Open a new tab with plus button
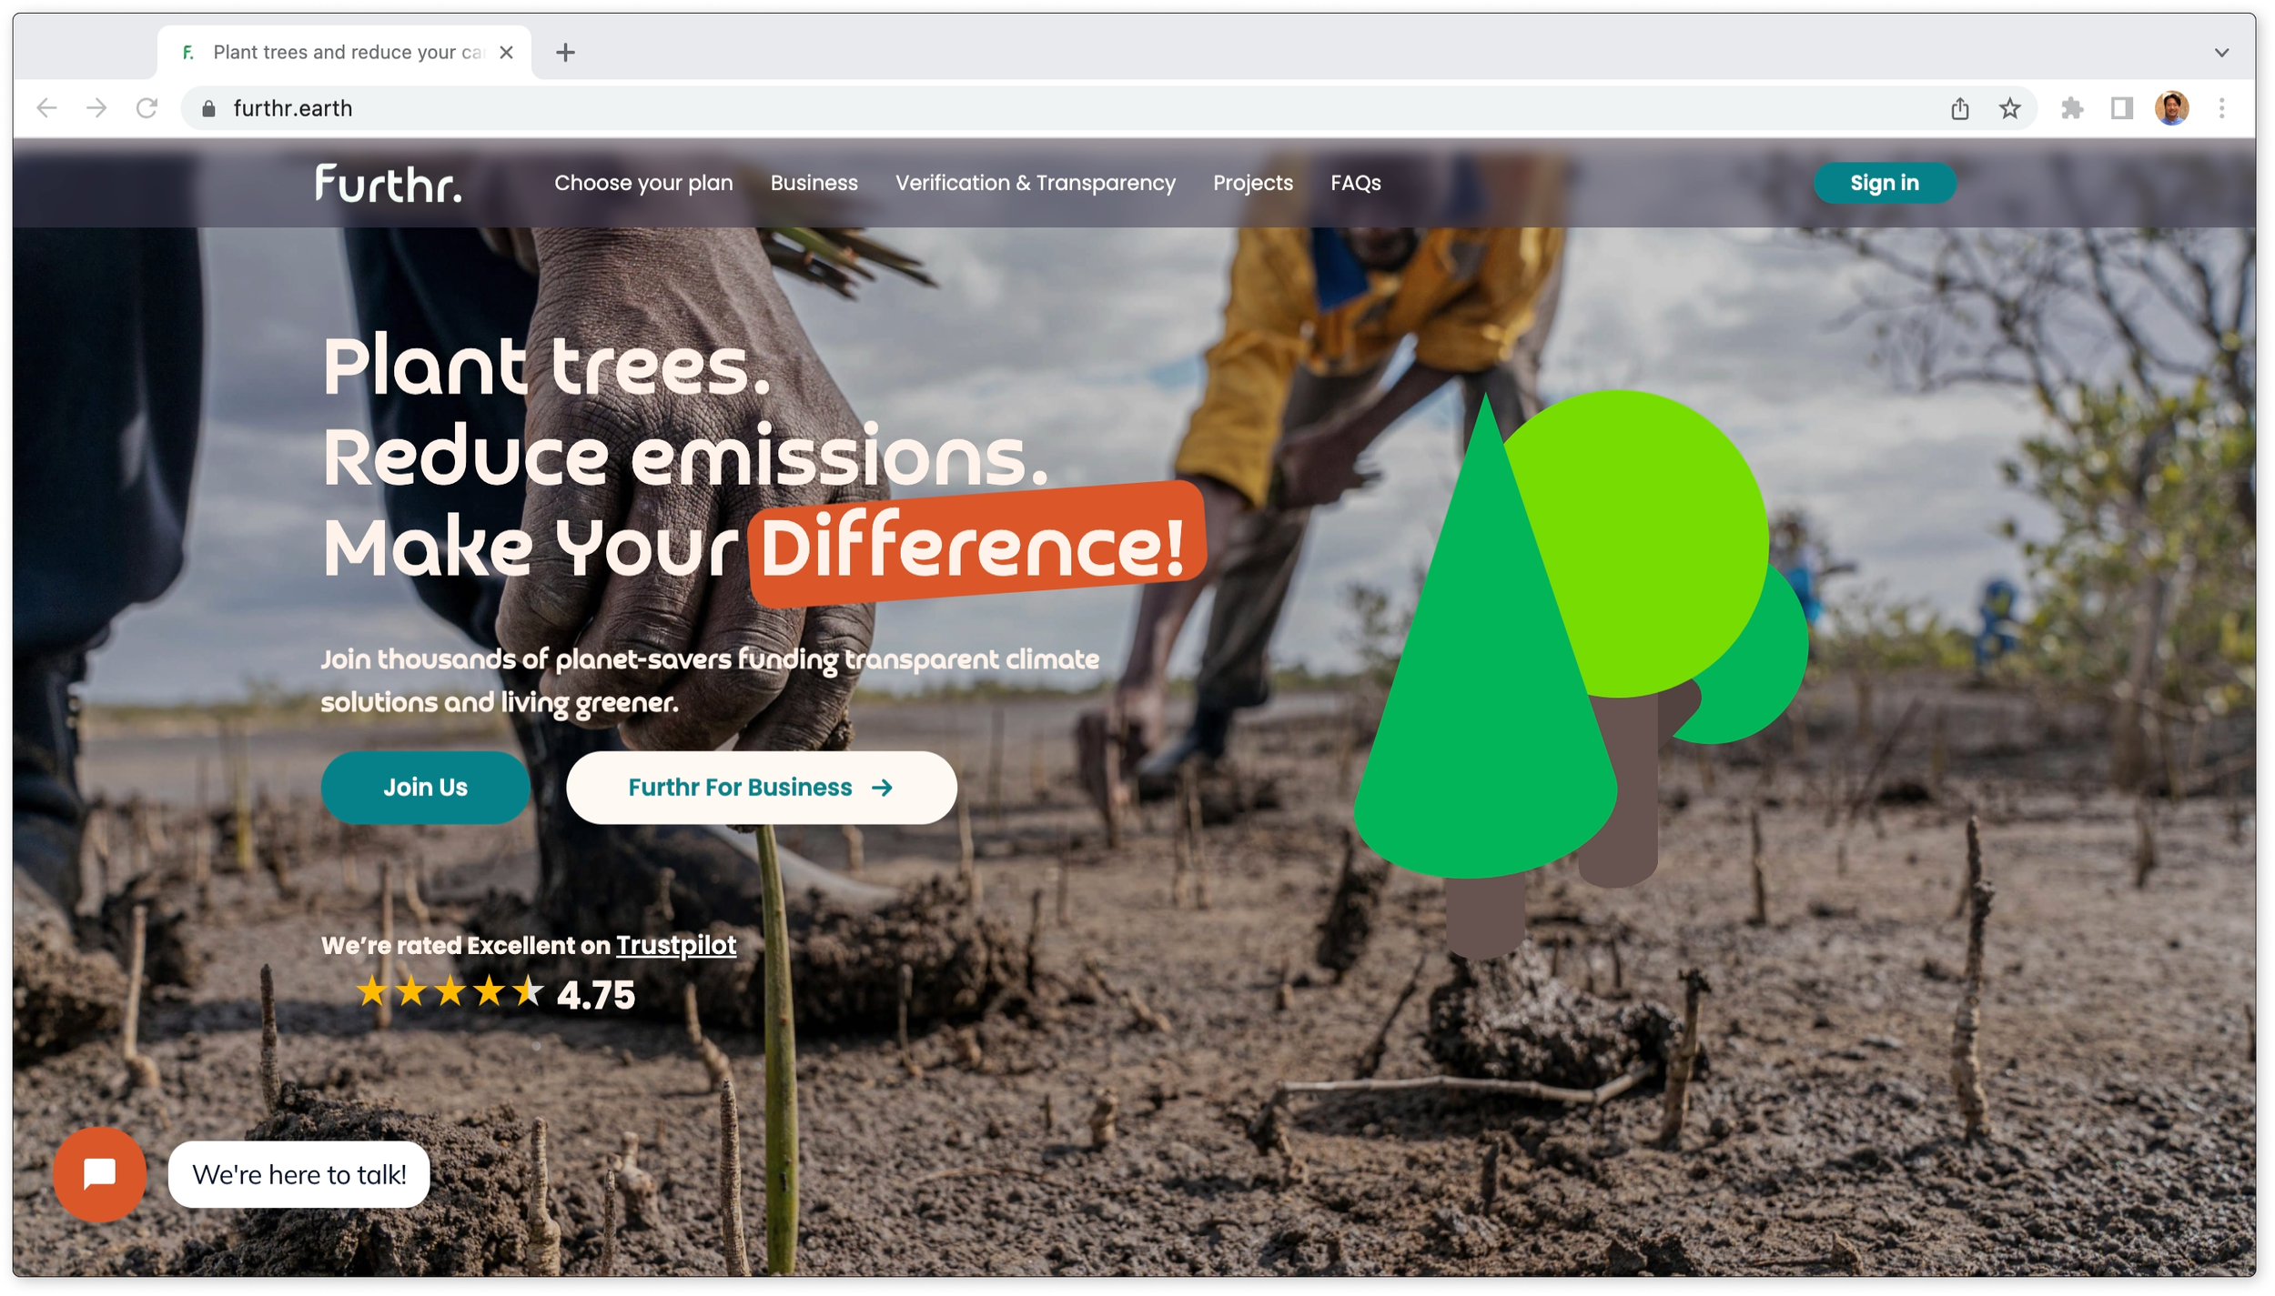2275x1296 pixels. [x=565, y=53]
